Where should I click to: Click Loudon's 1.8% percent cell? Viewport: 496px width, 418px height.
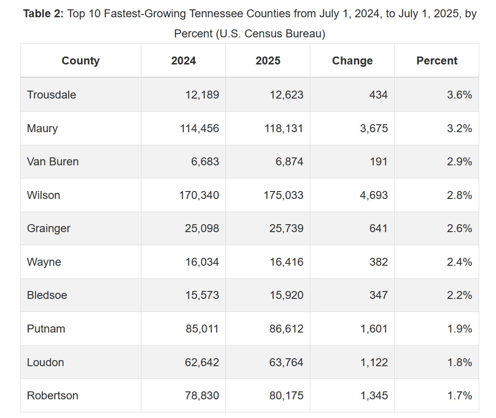pyautogui.click(x=459, y=362)
